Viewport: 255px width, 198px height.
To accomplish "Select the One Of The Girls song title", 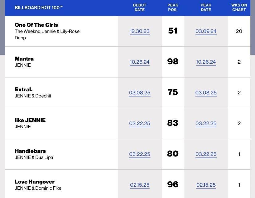I will coord(36,25).
